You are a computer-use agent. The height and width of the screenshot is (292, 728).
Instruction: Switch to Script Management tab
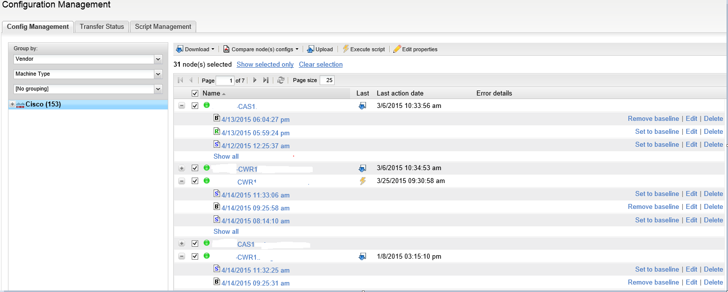click(x=163, y=27)
